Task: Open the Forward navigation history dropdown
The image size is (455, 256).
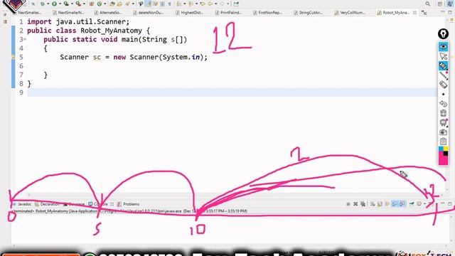Action: 228,4
